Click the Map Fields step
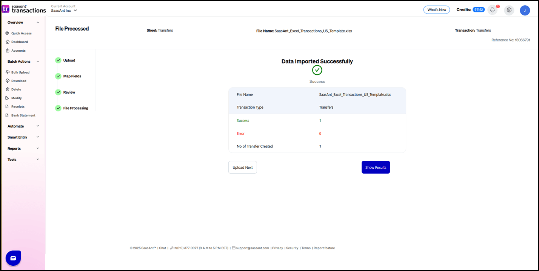The image size is (539, 271). coord(72,76)
